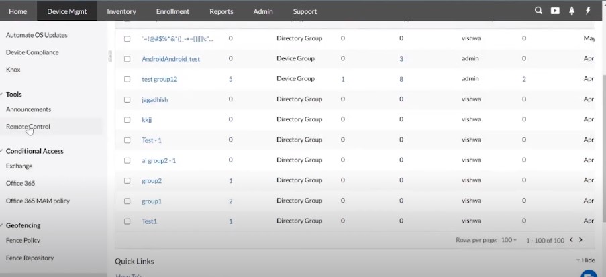
Task: Go to Reports tab
Action: 221,11
